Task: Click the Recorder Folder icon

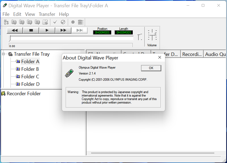Action: coord(3,94)
